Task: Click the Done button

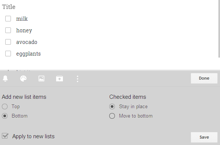Action: [204, 78]
